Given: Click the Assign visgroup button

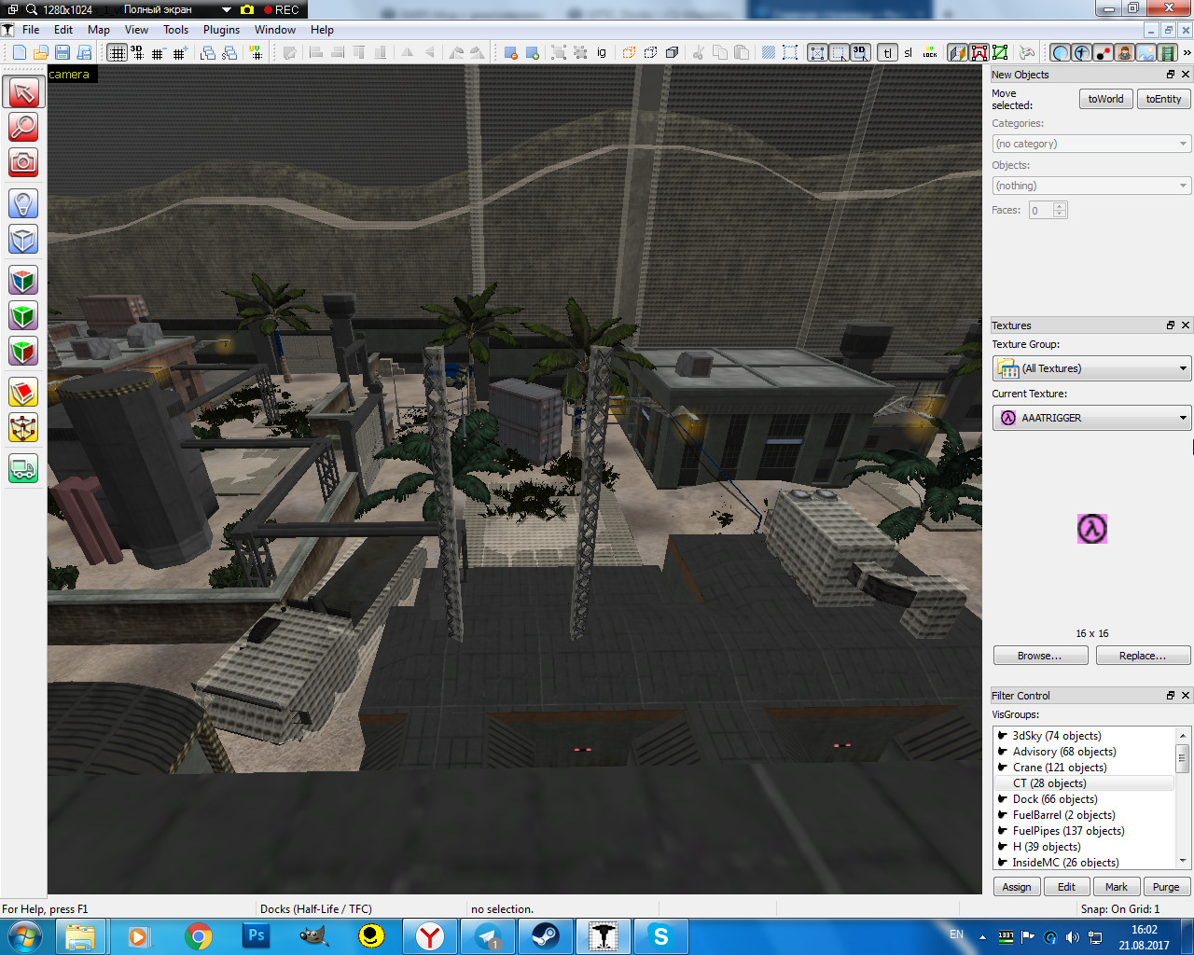Looking at the screenshot, I should (1017, 887).
